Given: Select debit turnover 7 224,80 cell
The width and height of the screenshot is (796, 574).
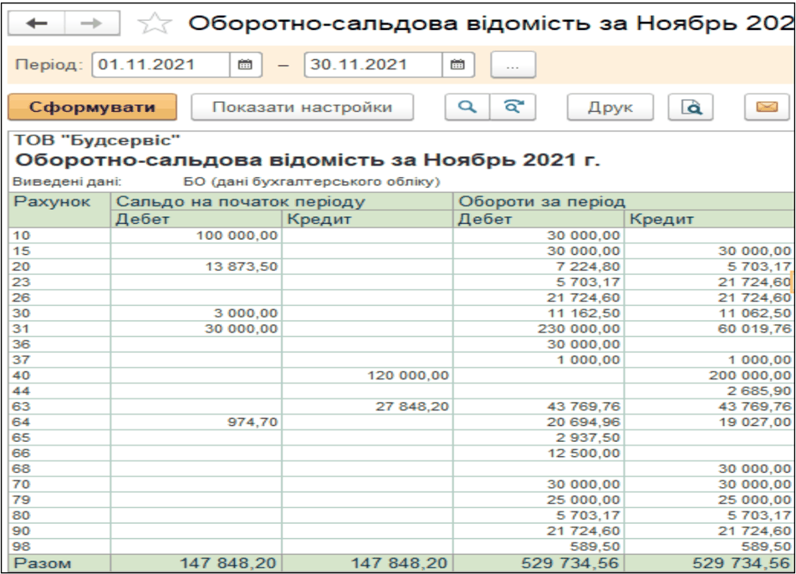Looking at the screenshot, I should (x=538, y=267).
